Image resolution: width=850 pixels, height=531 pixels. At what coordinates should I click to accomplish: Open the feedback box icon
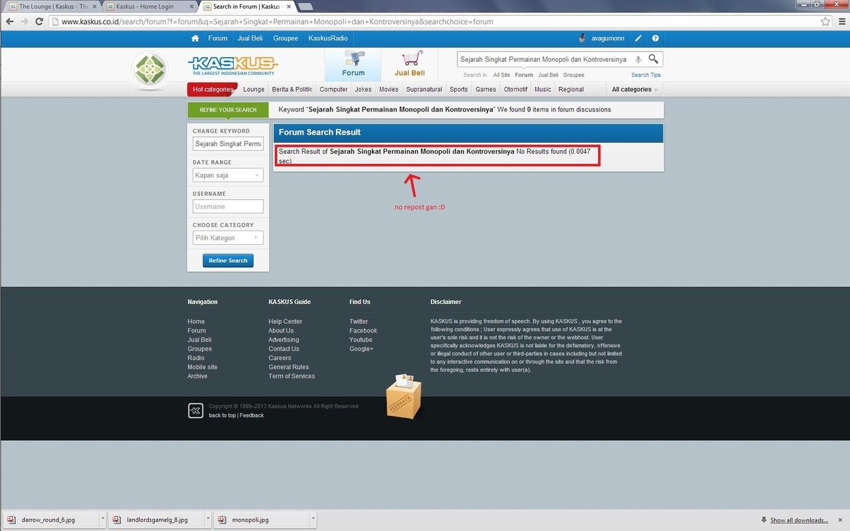click(404, 396)
